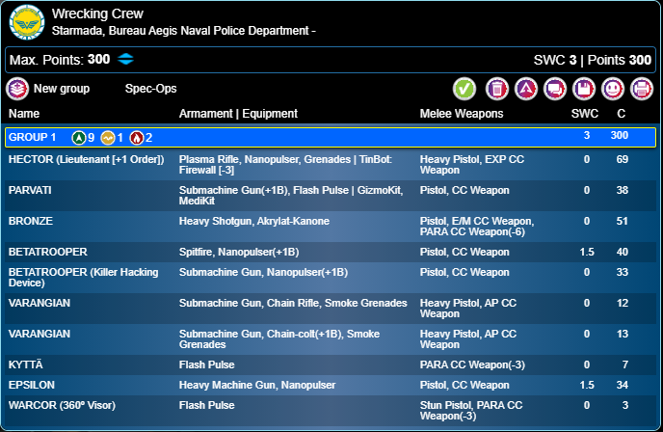Click WARCOR's Stun Pistol melee weapons text
Image resolution: width=663 pixels, height=432 pixels.
click(x=471, y=411)
